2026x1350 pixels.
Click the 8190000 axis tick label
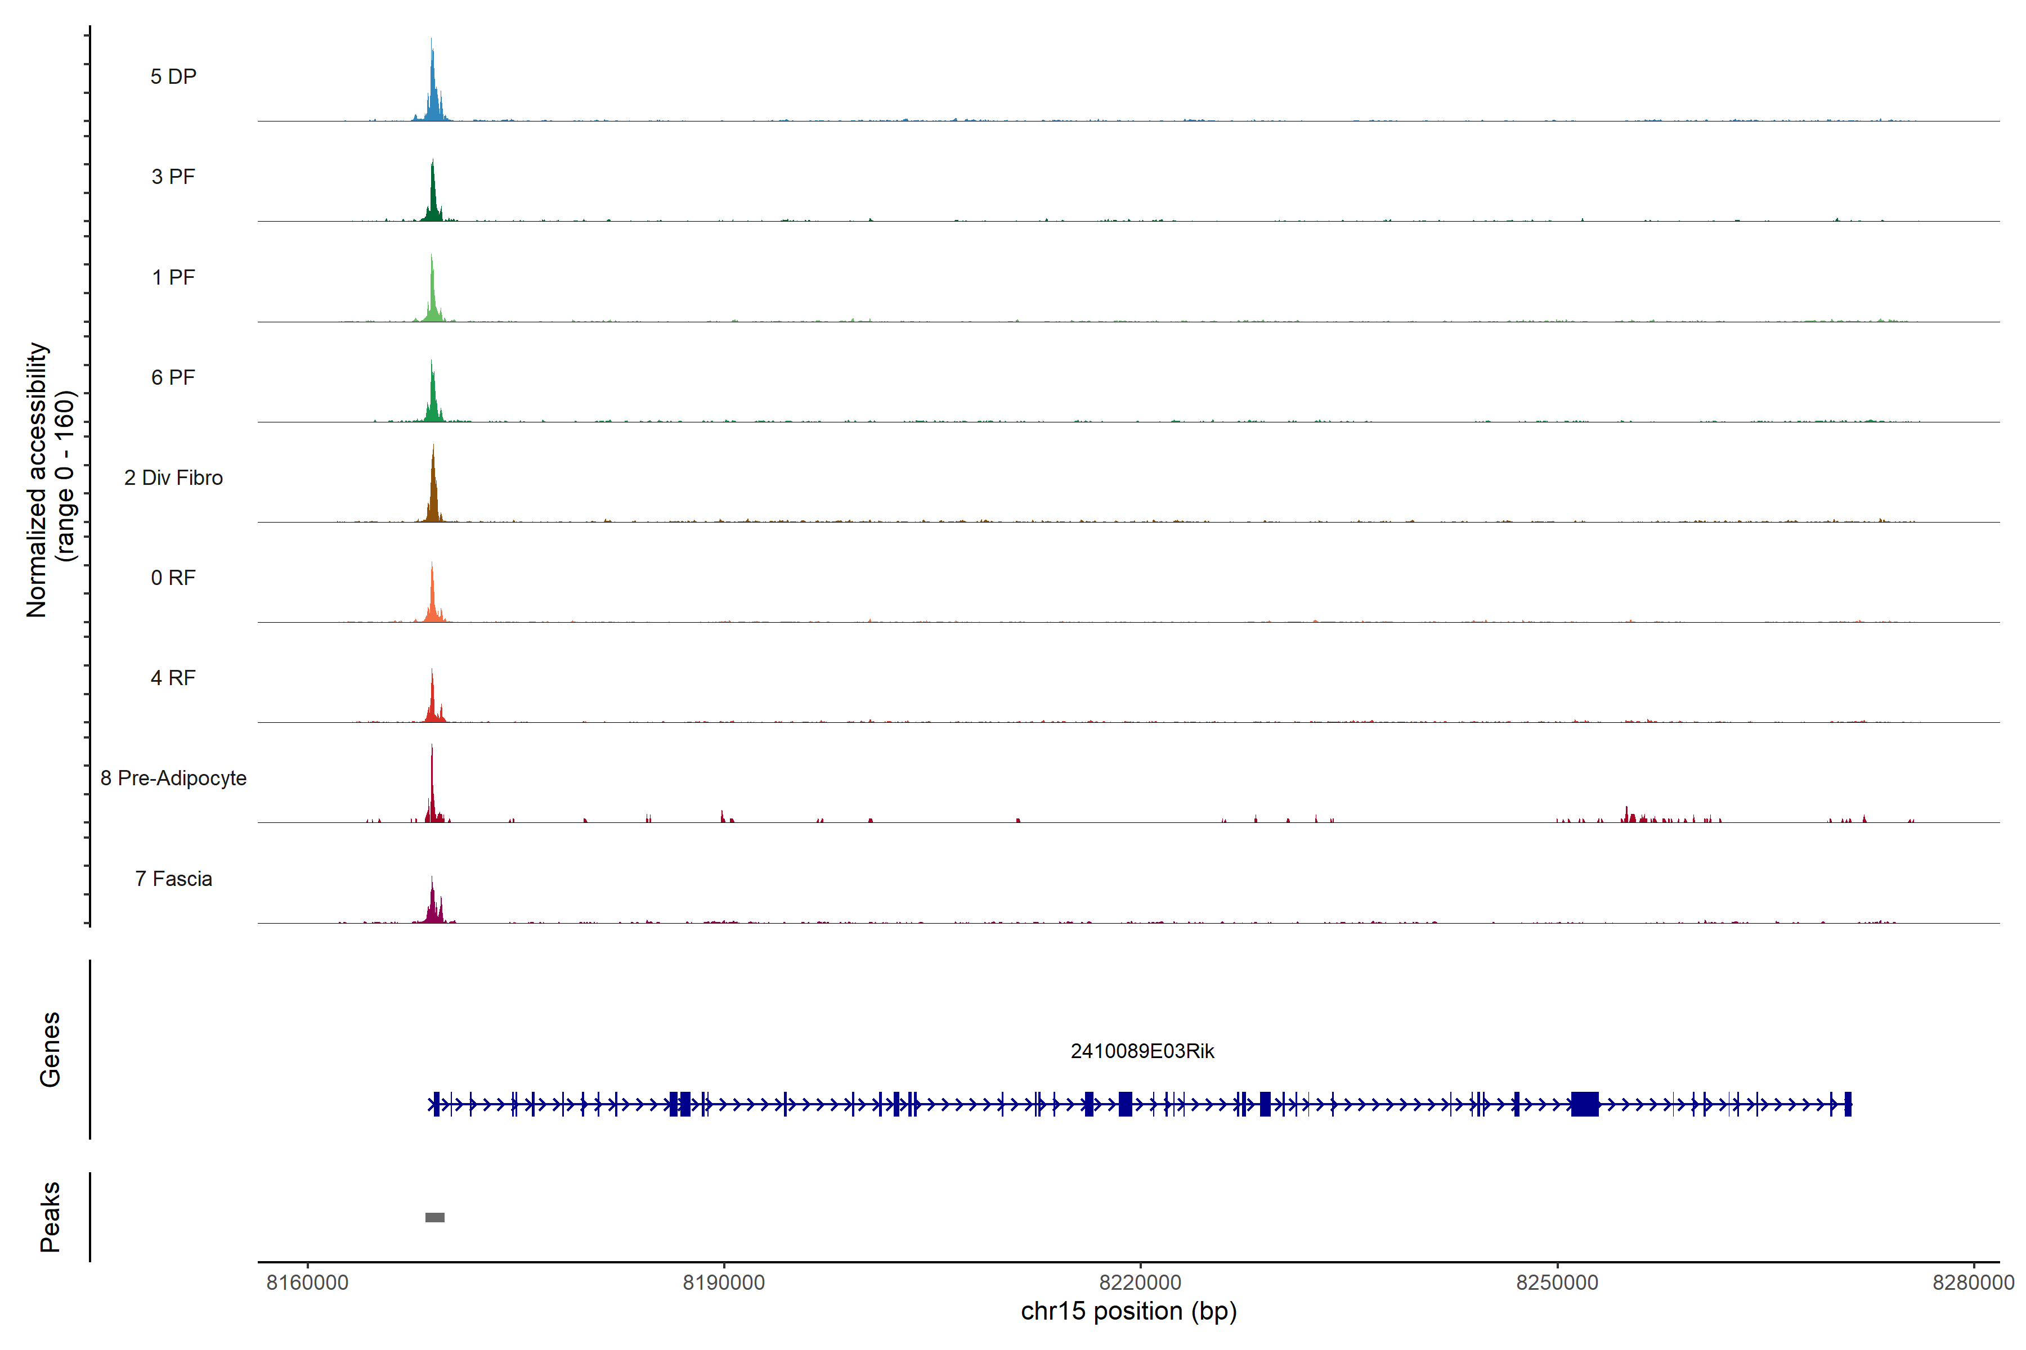(724, 1282)
